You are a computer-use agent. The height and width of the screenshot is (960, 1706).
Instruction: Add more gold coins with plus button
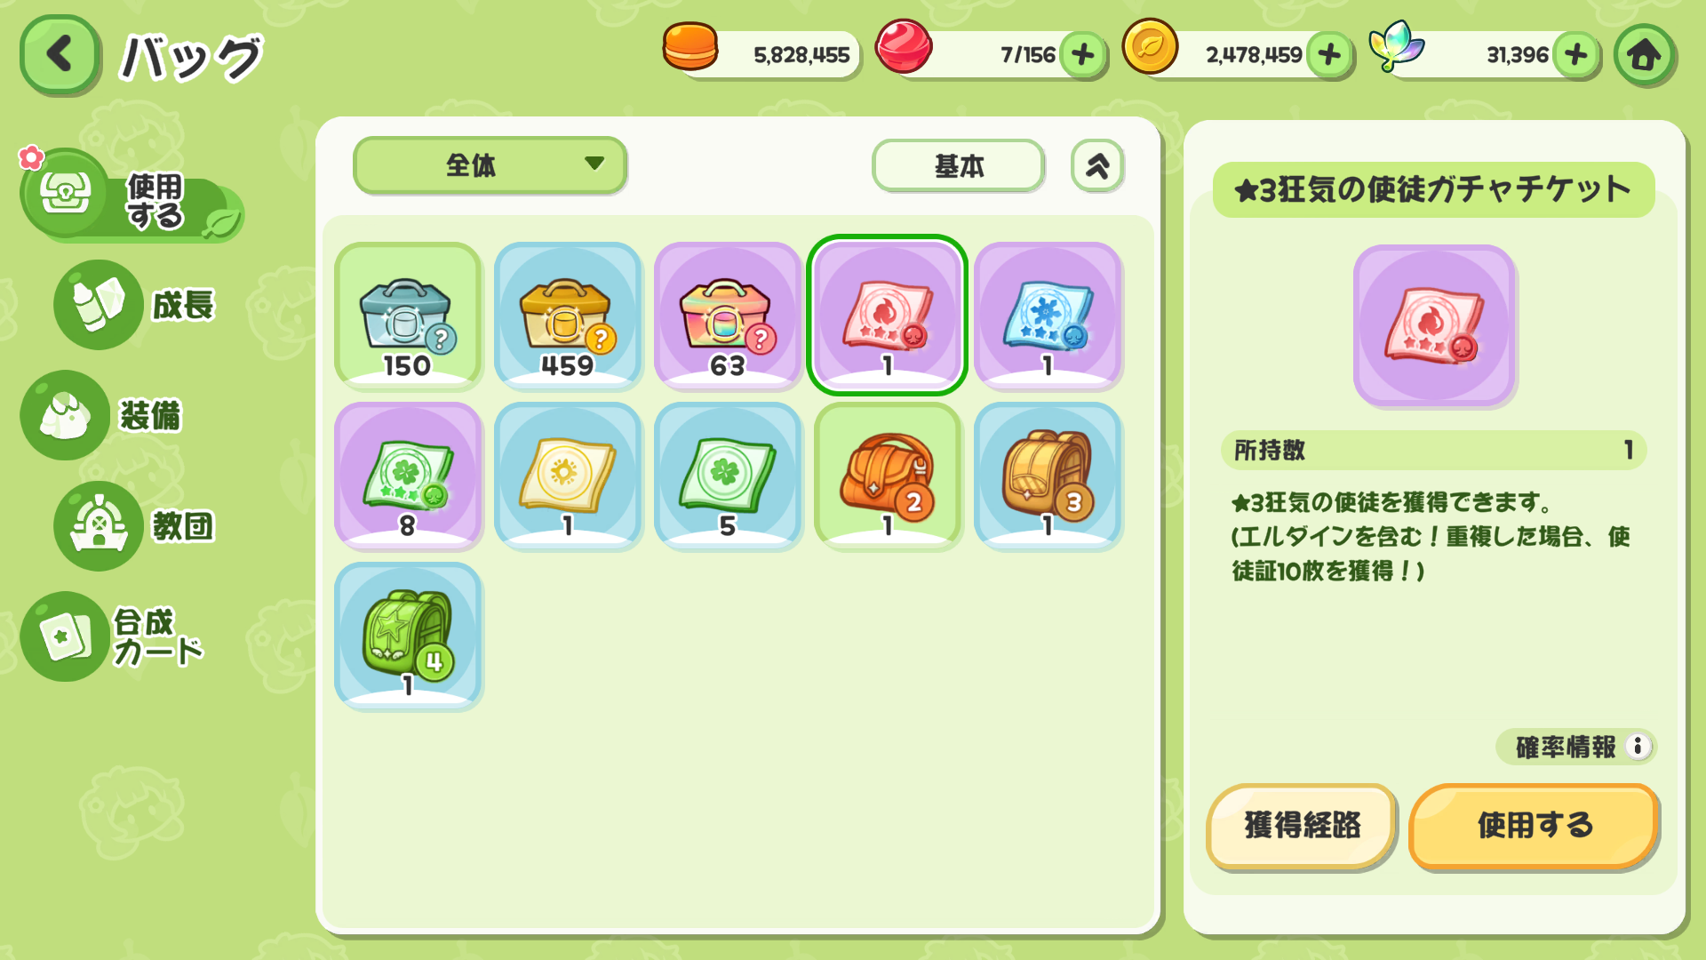[x=1329, y=55]
